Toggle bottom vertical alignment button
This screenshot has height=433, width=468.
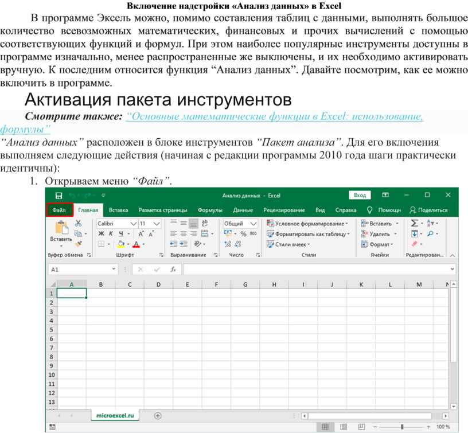[193, 223]
